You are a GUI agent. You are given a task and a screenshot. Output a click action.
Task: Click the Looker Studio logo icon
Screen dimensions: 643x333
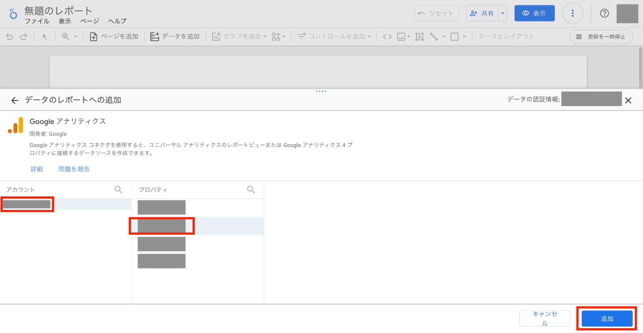click(x=13, y=14)
